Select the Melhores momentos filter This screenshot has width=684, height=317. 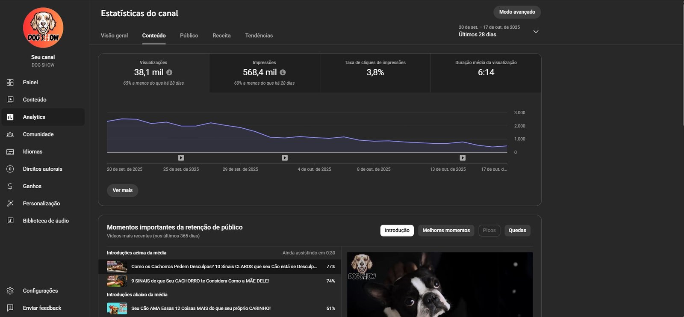(x=446, y=231)
